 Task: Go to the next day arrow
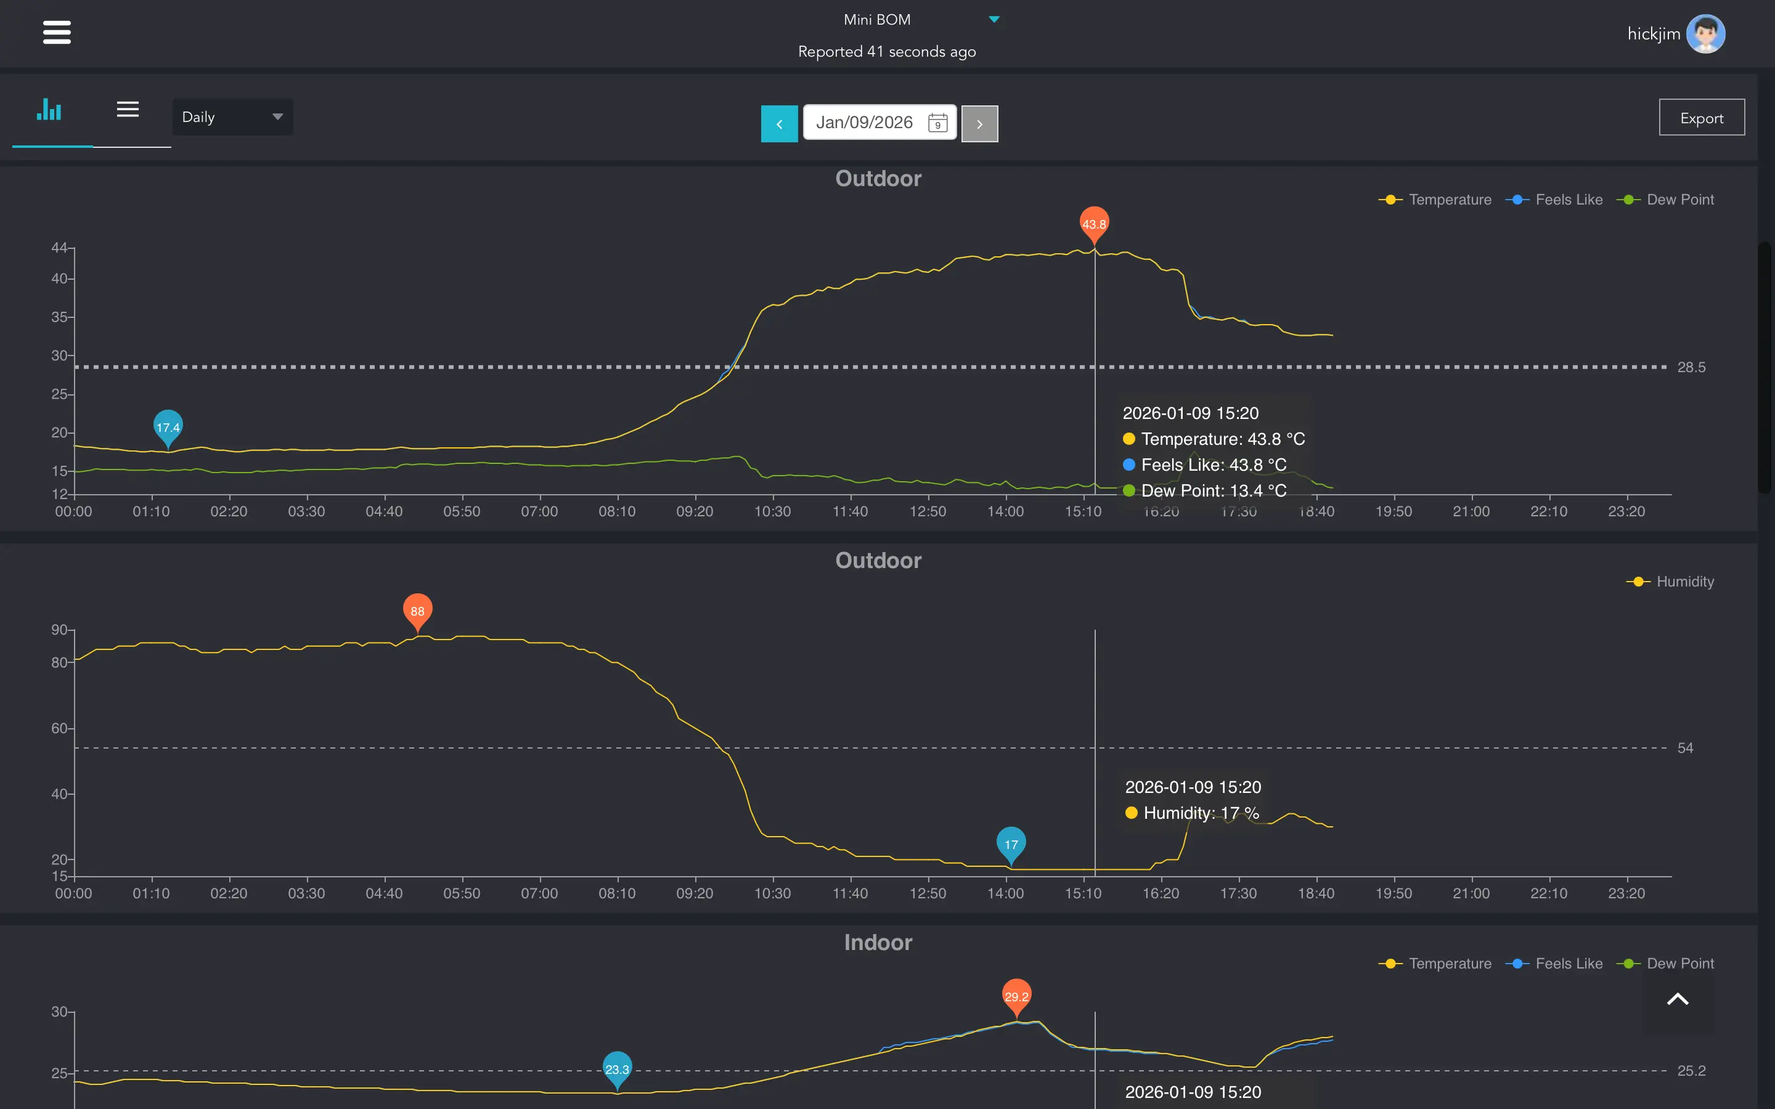coord(979,123)
